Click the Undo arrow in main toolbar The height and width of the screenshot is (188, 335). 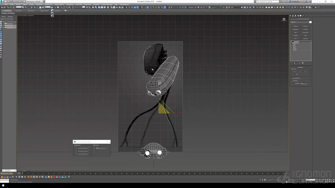point(2,7)
